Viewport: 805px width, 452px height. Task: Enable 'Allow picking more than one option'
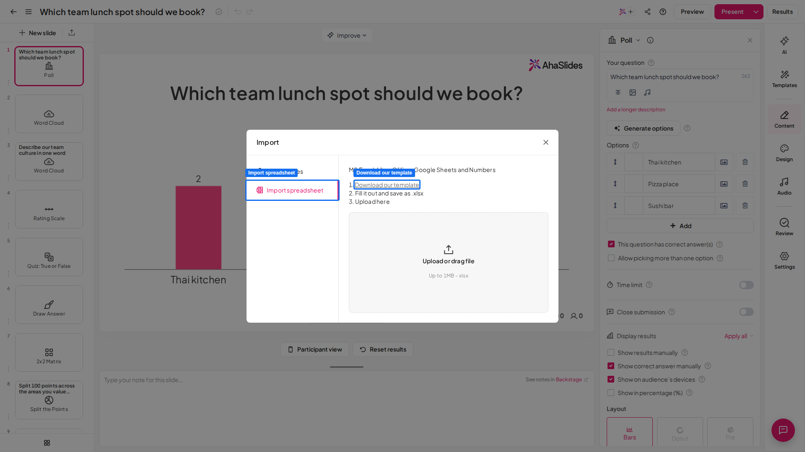tap(611, 258)
